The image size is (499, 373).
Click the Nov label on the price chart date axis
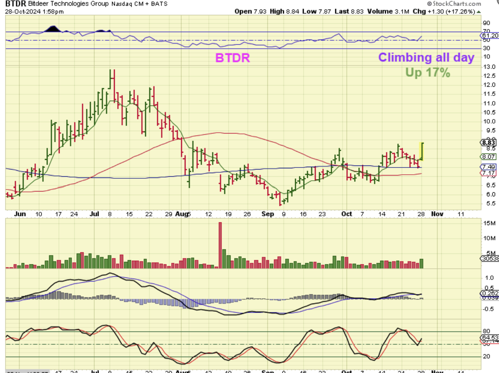click(437, 214)
